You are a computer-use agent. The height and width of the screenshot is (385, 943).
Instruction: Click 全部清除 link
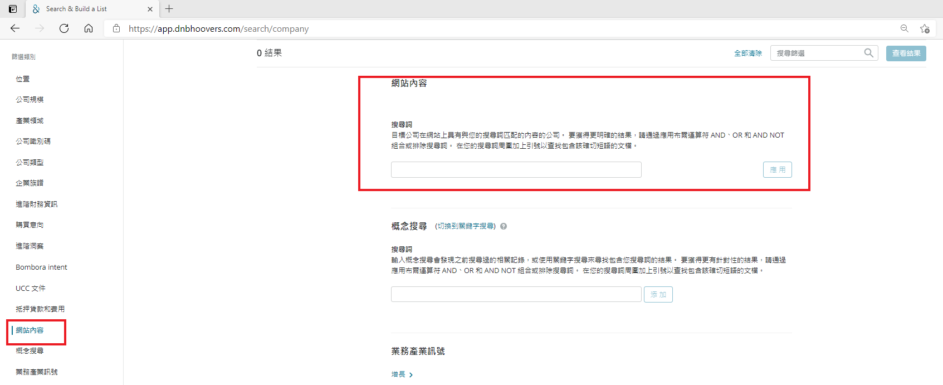click(747, 53)
